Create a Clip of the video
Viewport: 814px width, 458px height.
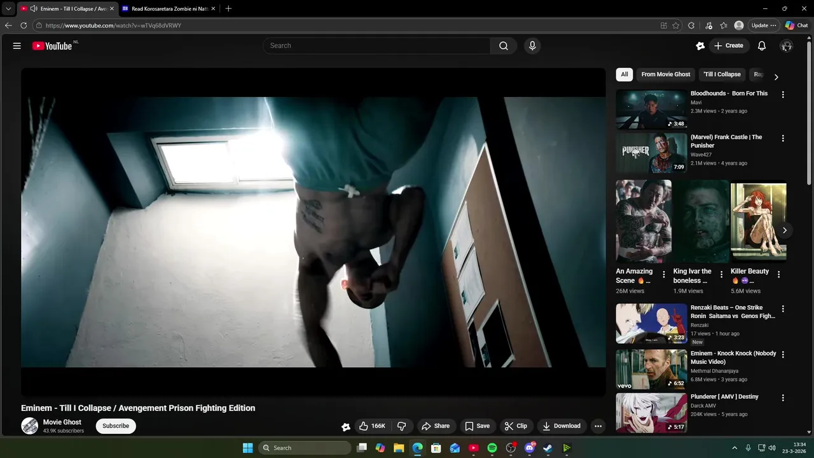[516, 426]
